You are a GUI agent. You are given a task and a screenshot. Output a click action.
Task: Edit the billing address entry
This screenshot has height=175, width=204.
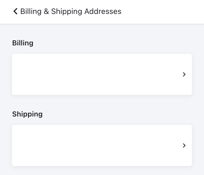(x=102, y=74)
